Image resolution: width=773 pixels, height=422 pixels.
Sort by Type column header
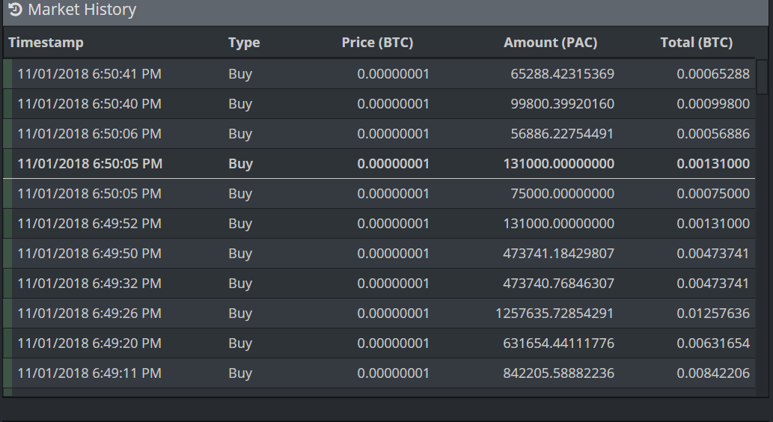[x=244, y=43]
